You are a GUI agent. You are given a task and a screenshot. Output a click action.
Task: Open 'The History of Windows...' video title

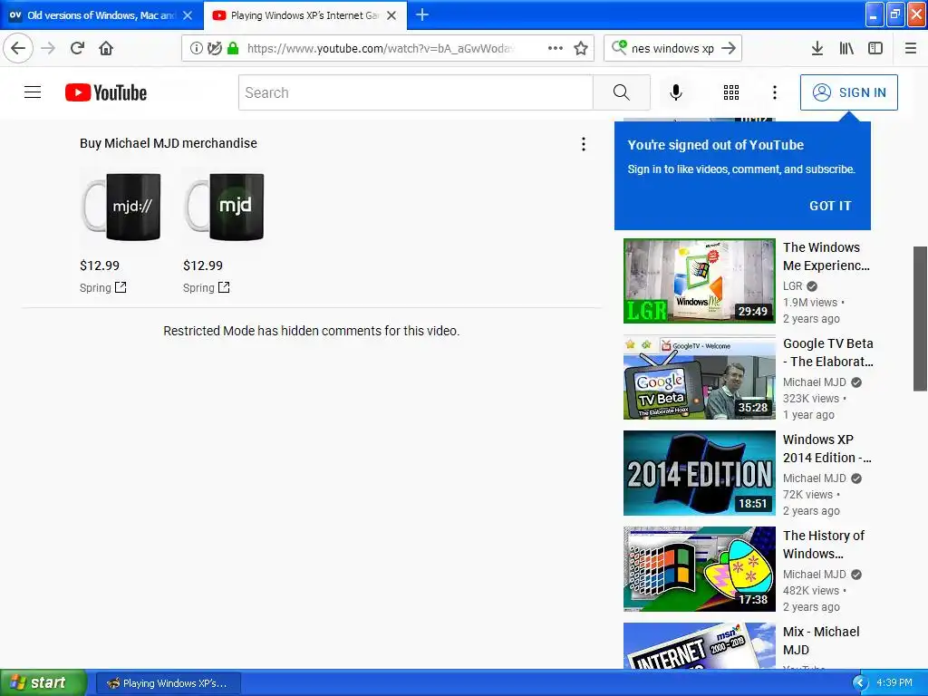(824, 545)
